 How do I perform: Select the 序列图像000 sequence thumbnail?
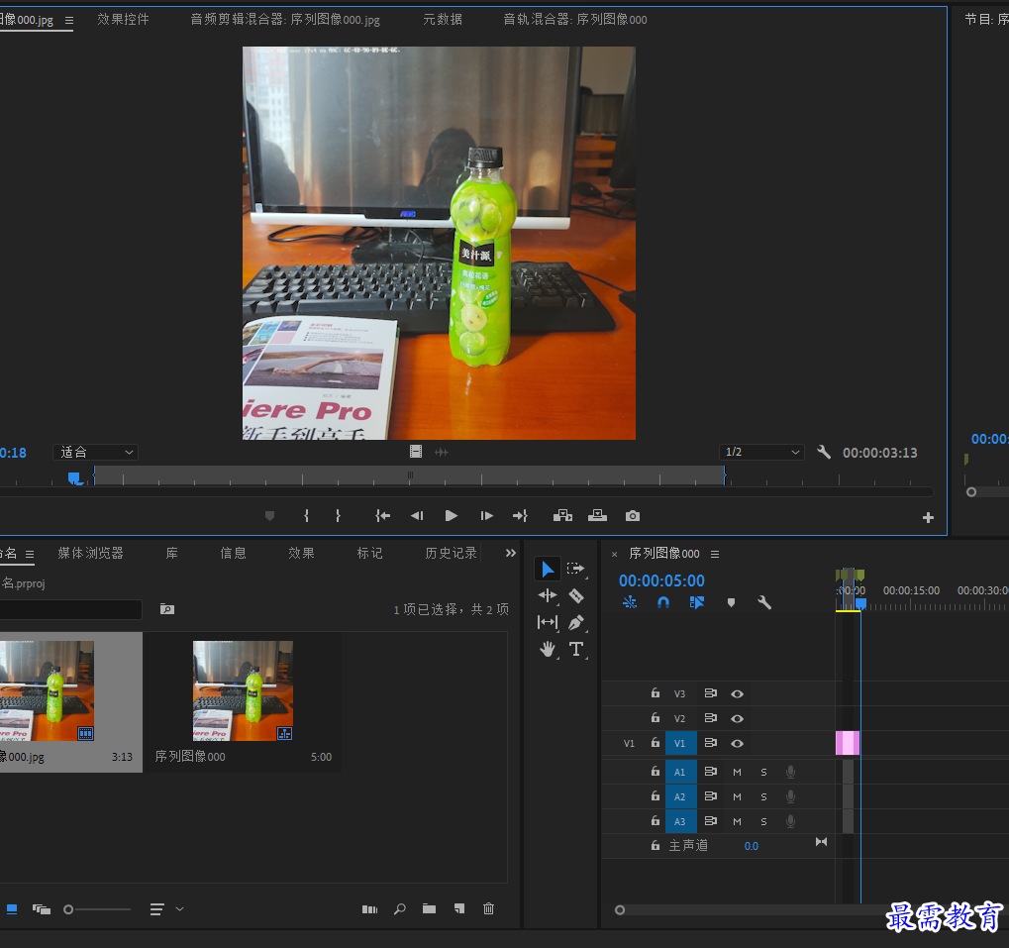(243, 690)
